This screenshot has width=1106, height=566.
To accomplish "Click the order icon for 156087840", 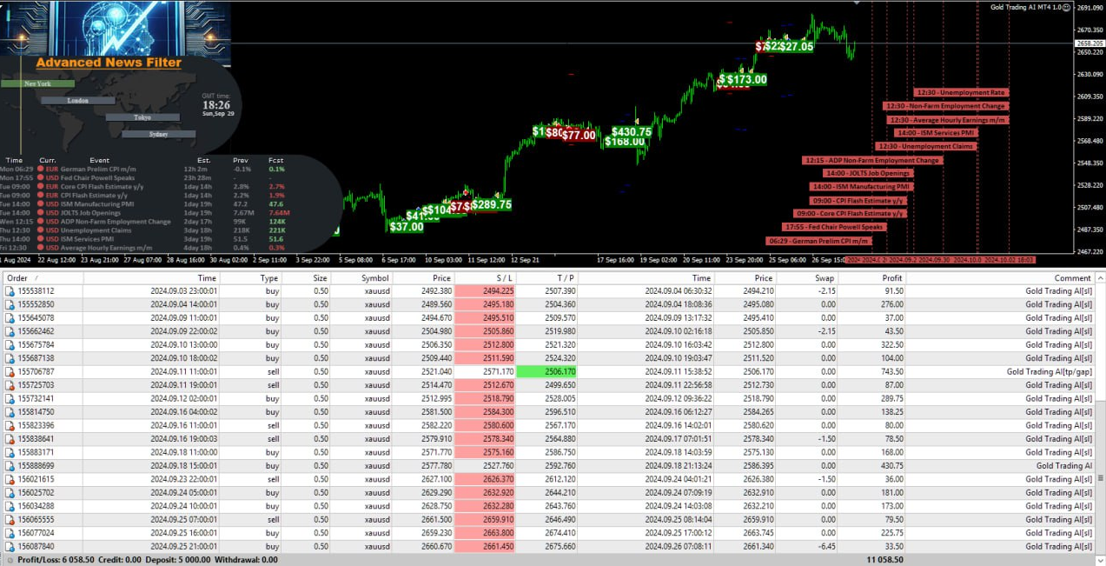I will [x=10, y=546].
